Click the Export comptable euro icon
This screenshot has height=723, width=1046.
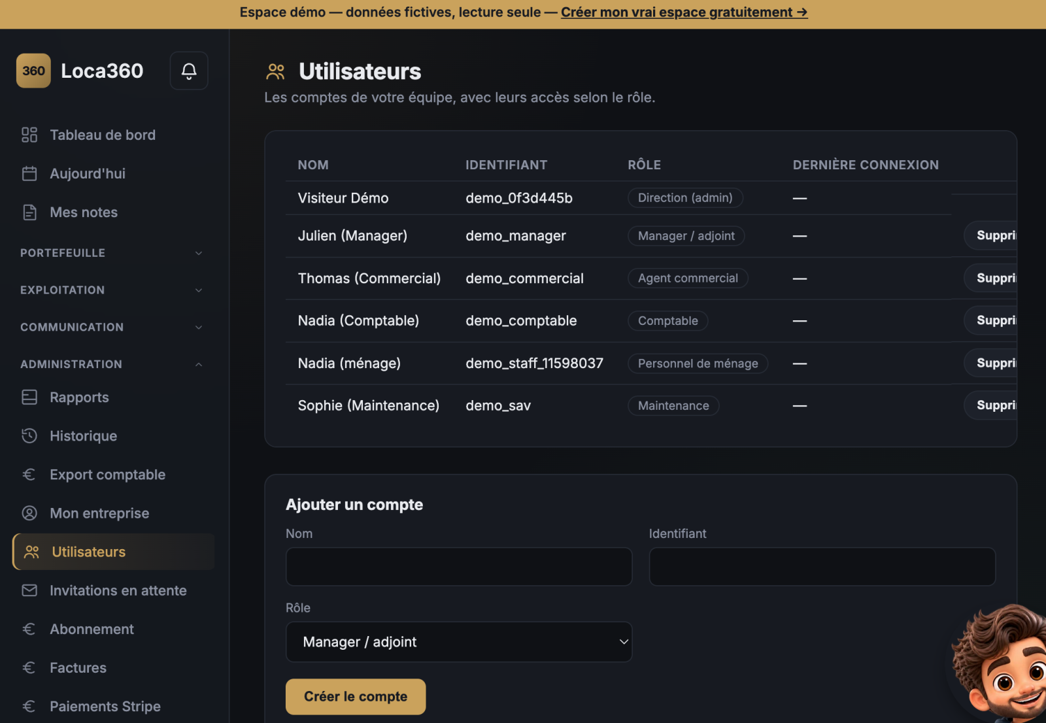[29, 474]
